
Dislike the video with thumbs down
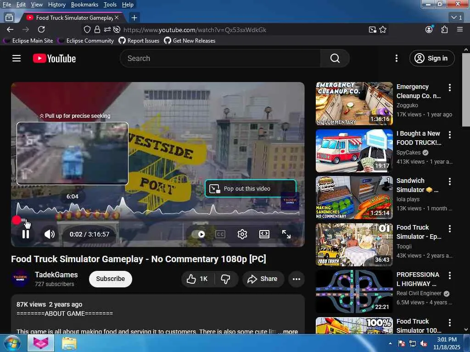[226, 279]
